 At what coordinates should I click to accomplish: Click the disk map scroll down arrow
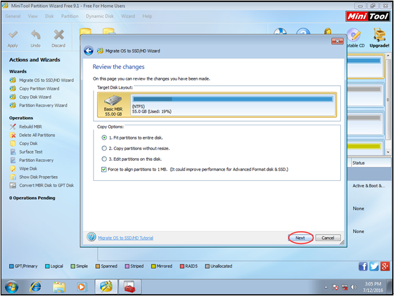click(388, 152)
